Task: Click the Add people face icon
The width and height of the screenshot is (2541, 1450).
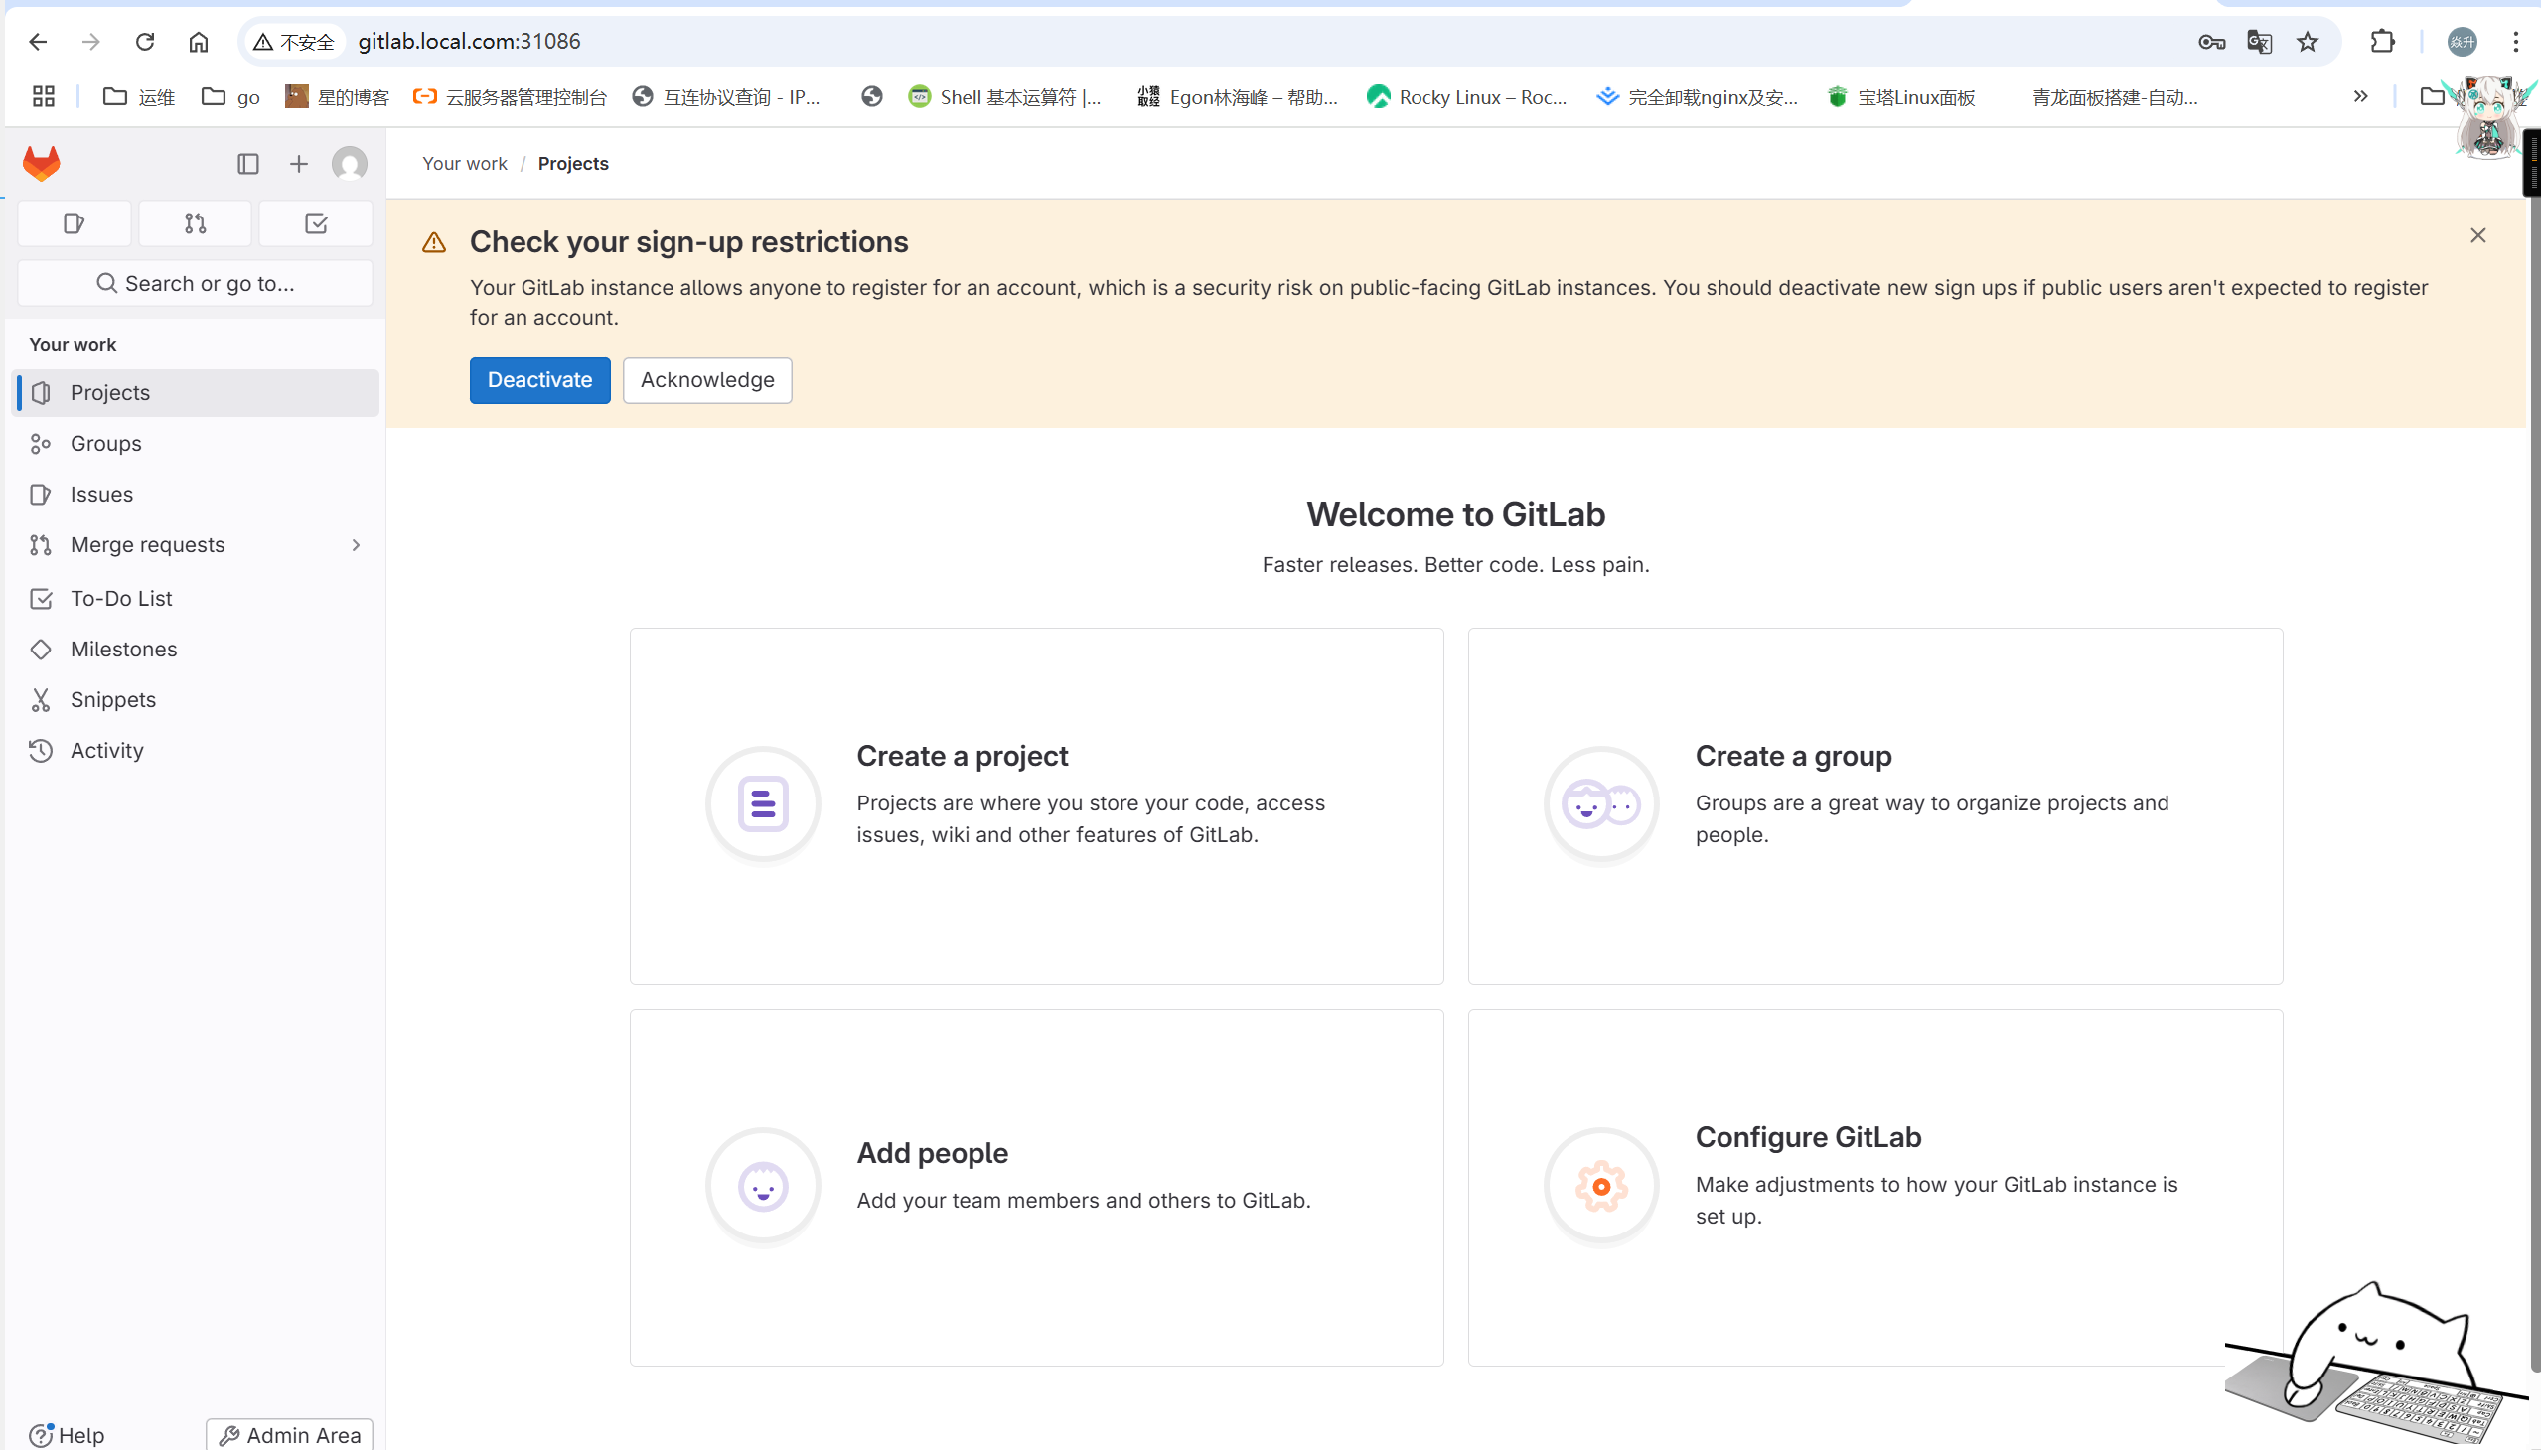Action: (x=763, y=1186)
